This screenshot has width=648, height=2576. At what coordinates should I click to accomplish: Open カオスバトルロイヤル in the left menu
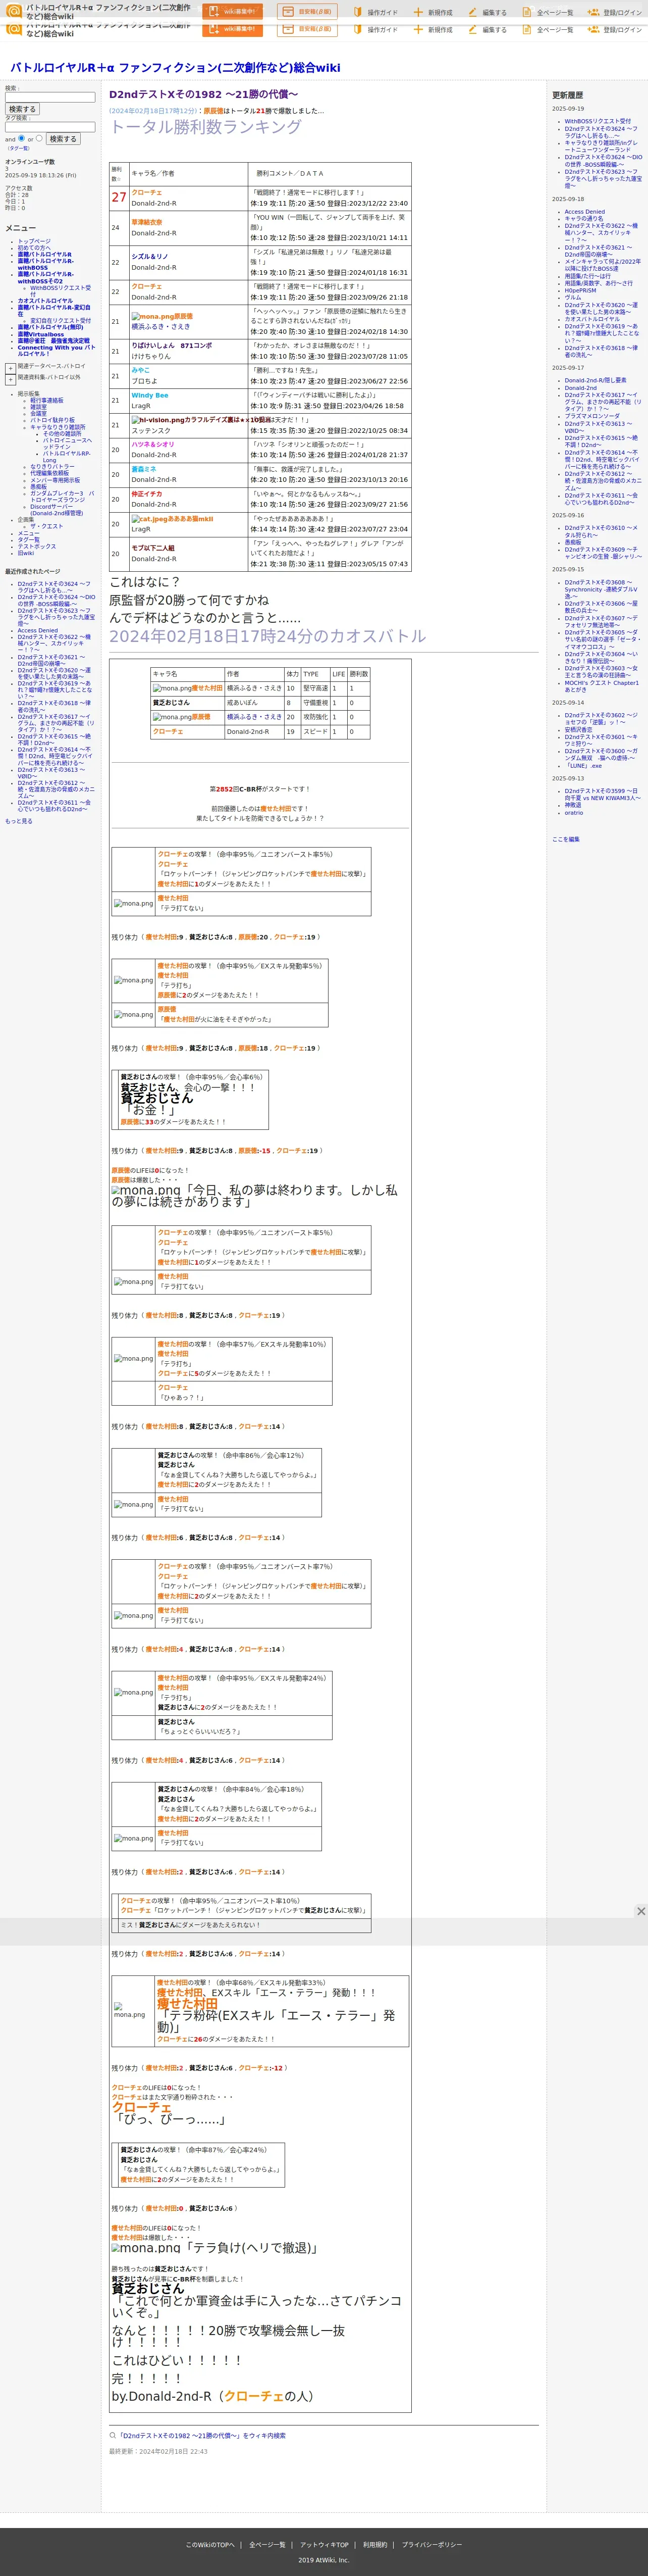(x=45, y=301)
